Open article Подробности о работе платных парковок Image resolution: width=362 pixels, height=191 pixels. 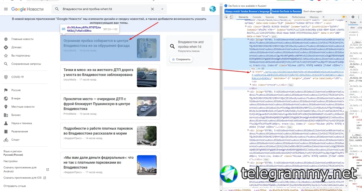(x=98, y=131)
